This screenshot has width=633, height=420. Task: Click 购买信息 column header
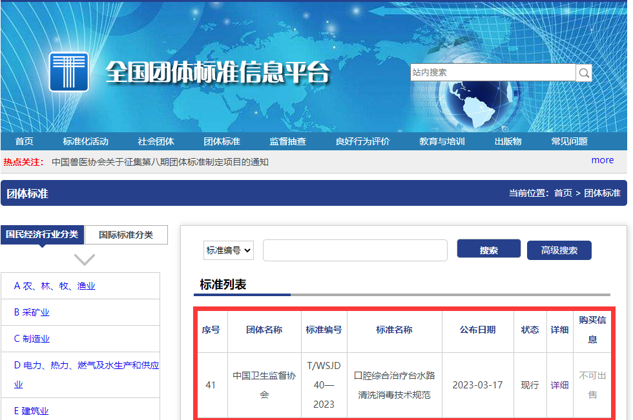coord(592,330)
